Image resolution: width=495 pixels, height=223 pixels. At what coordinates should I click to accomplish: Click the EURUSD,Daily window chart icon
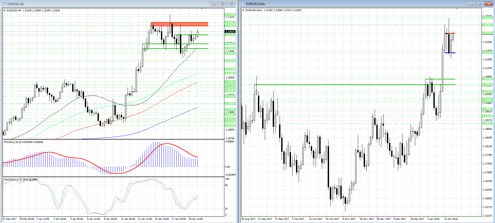pos(243,4)
